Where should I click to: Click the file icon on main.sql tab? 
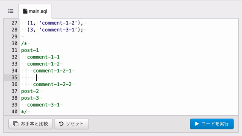coord(25,11)
